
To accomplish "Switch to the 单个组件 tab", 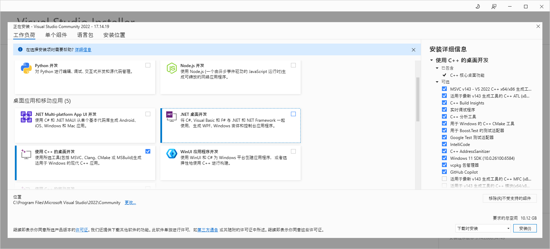I will (56, 35).
